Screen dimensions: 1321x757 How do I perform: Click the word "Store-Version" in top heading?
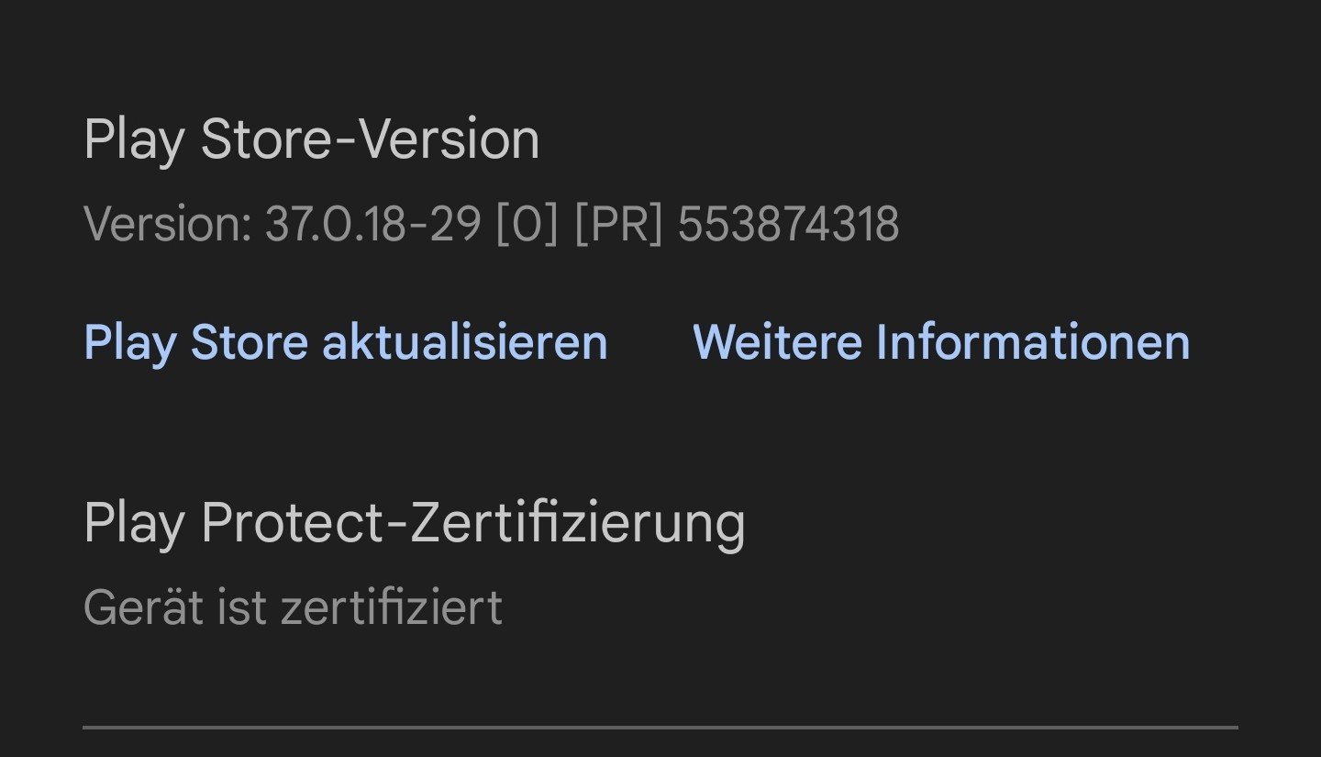point(370,140)
